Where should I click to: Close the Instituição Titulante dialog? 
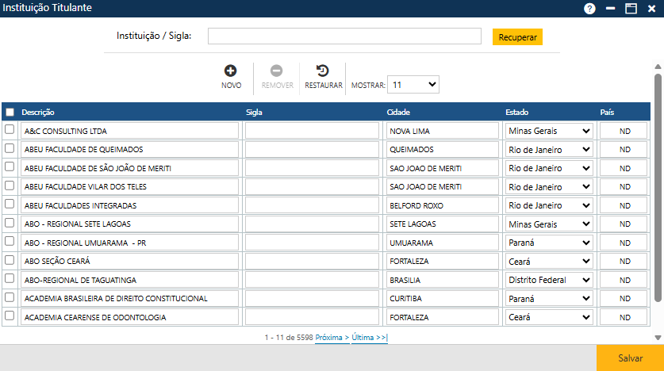[652, 9]
